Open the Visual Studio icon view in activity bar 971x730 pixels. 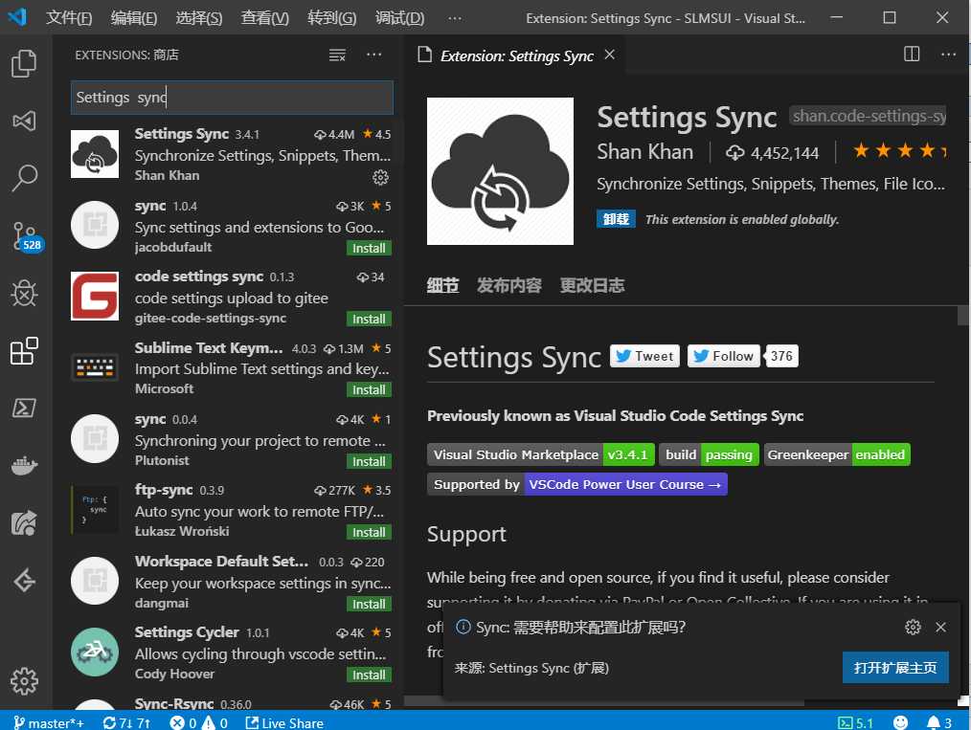[x=24, y=121]
